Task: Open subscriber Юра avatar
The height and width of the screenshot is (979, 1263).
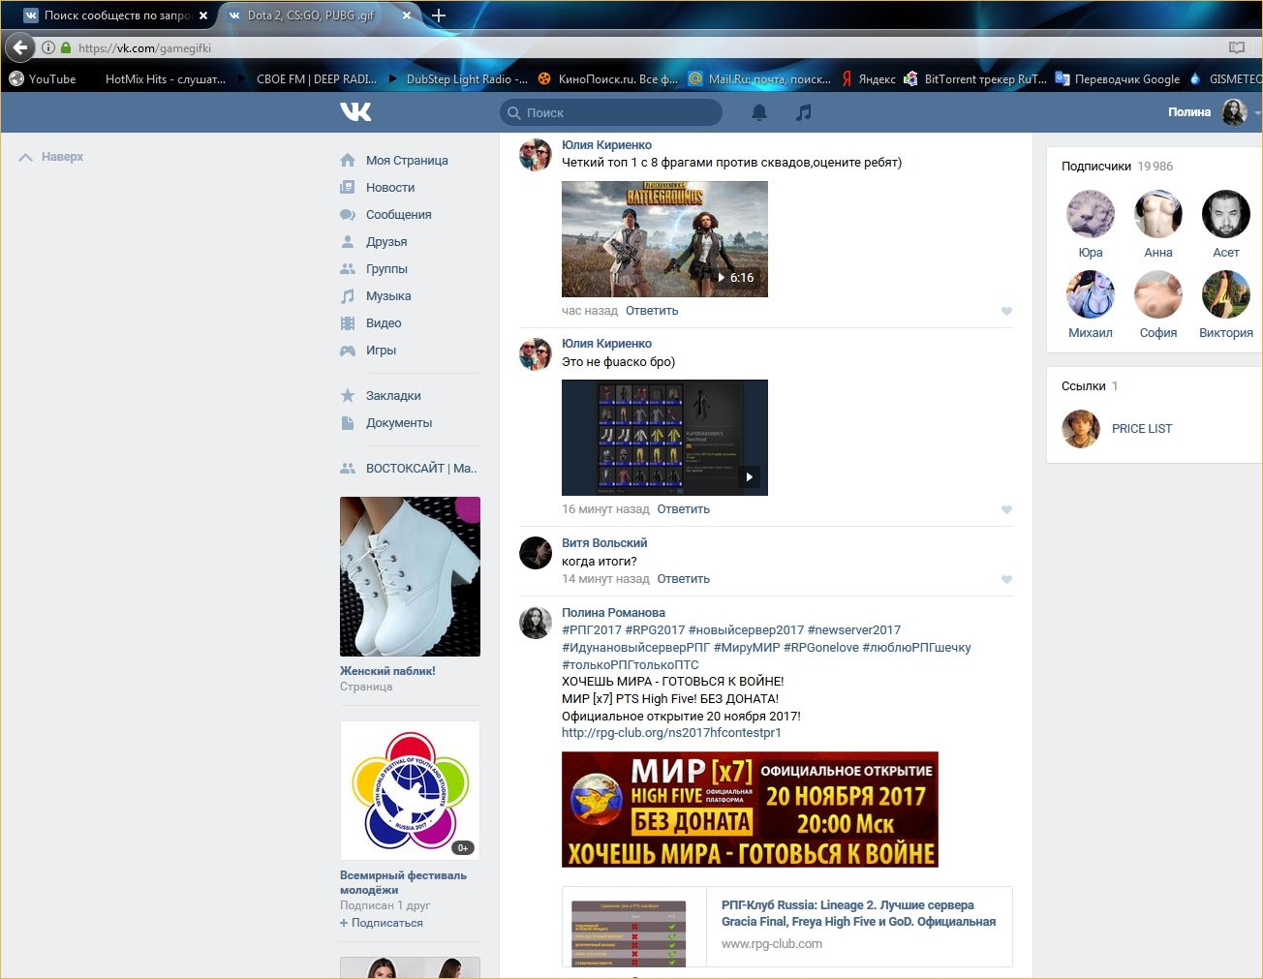Action: pyautogui.click(x=1091, y=214)
